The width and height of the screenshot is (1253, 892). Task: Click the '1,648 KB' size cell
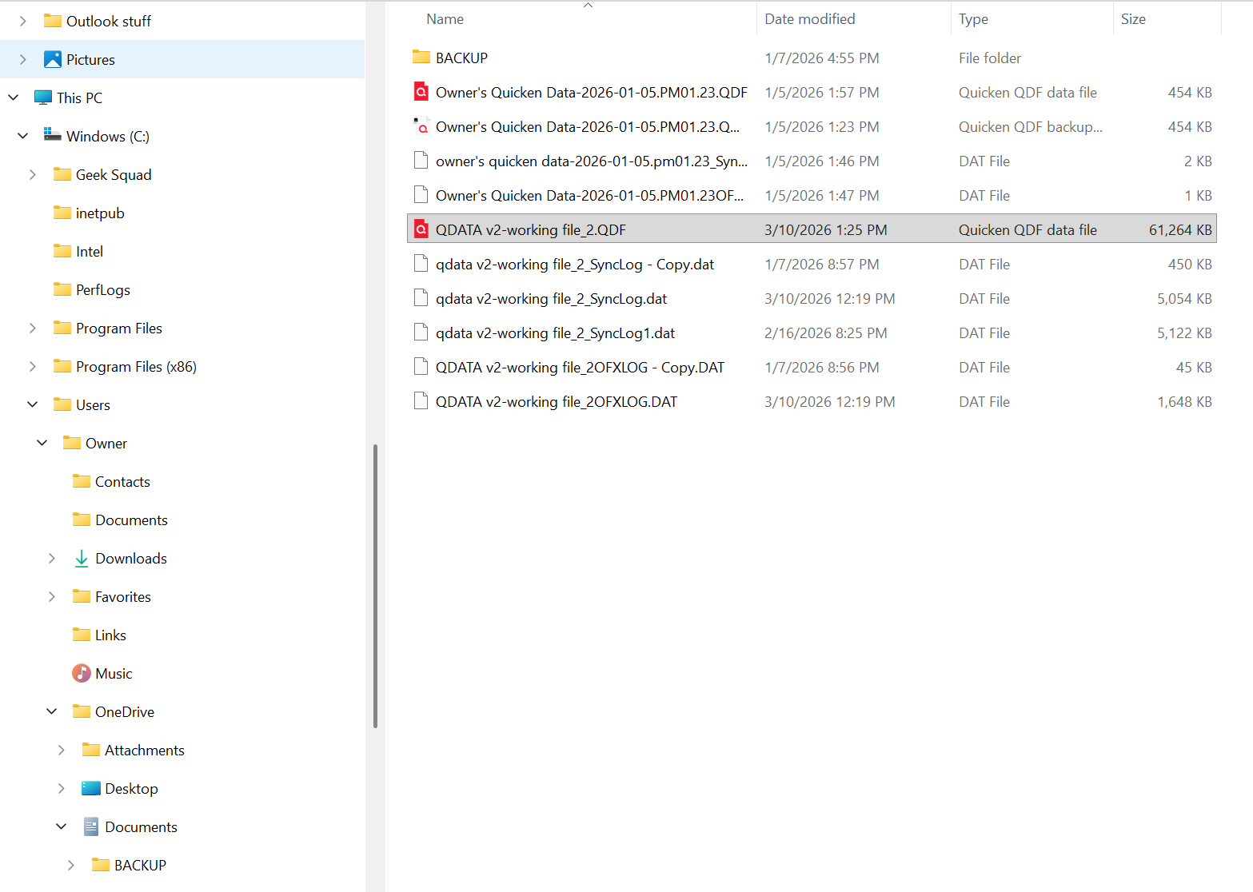pyautogui.click(x=1184, y=402)
